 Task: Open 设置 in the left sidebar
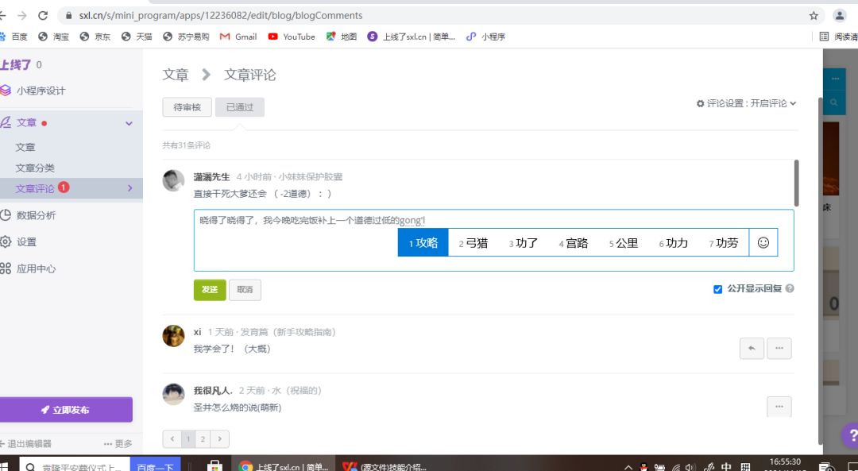26,241
